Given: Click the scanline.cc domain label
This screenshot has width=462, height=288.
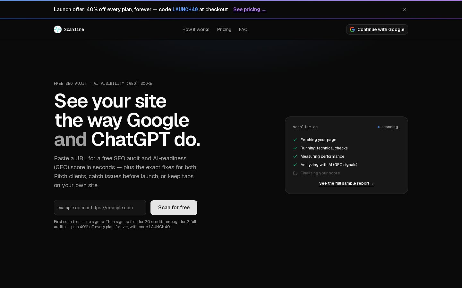Looking at the screenshot, I should (x=305, y=127).
